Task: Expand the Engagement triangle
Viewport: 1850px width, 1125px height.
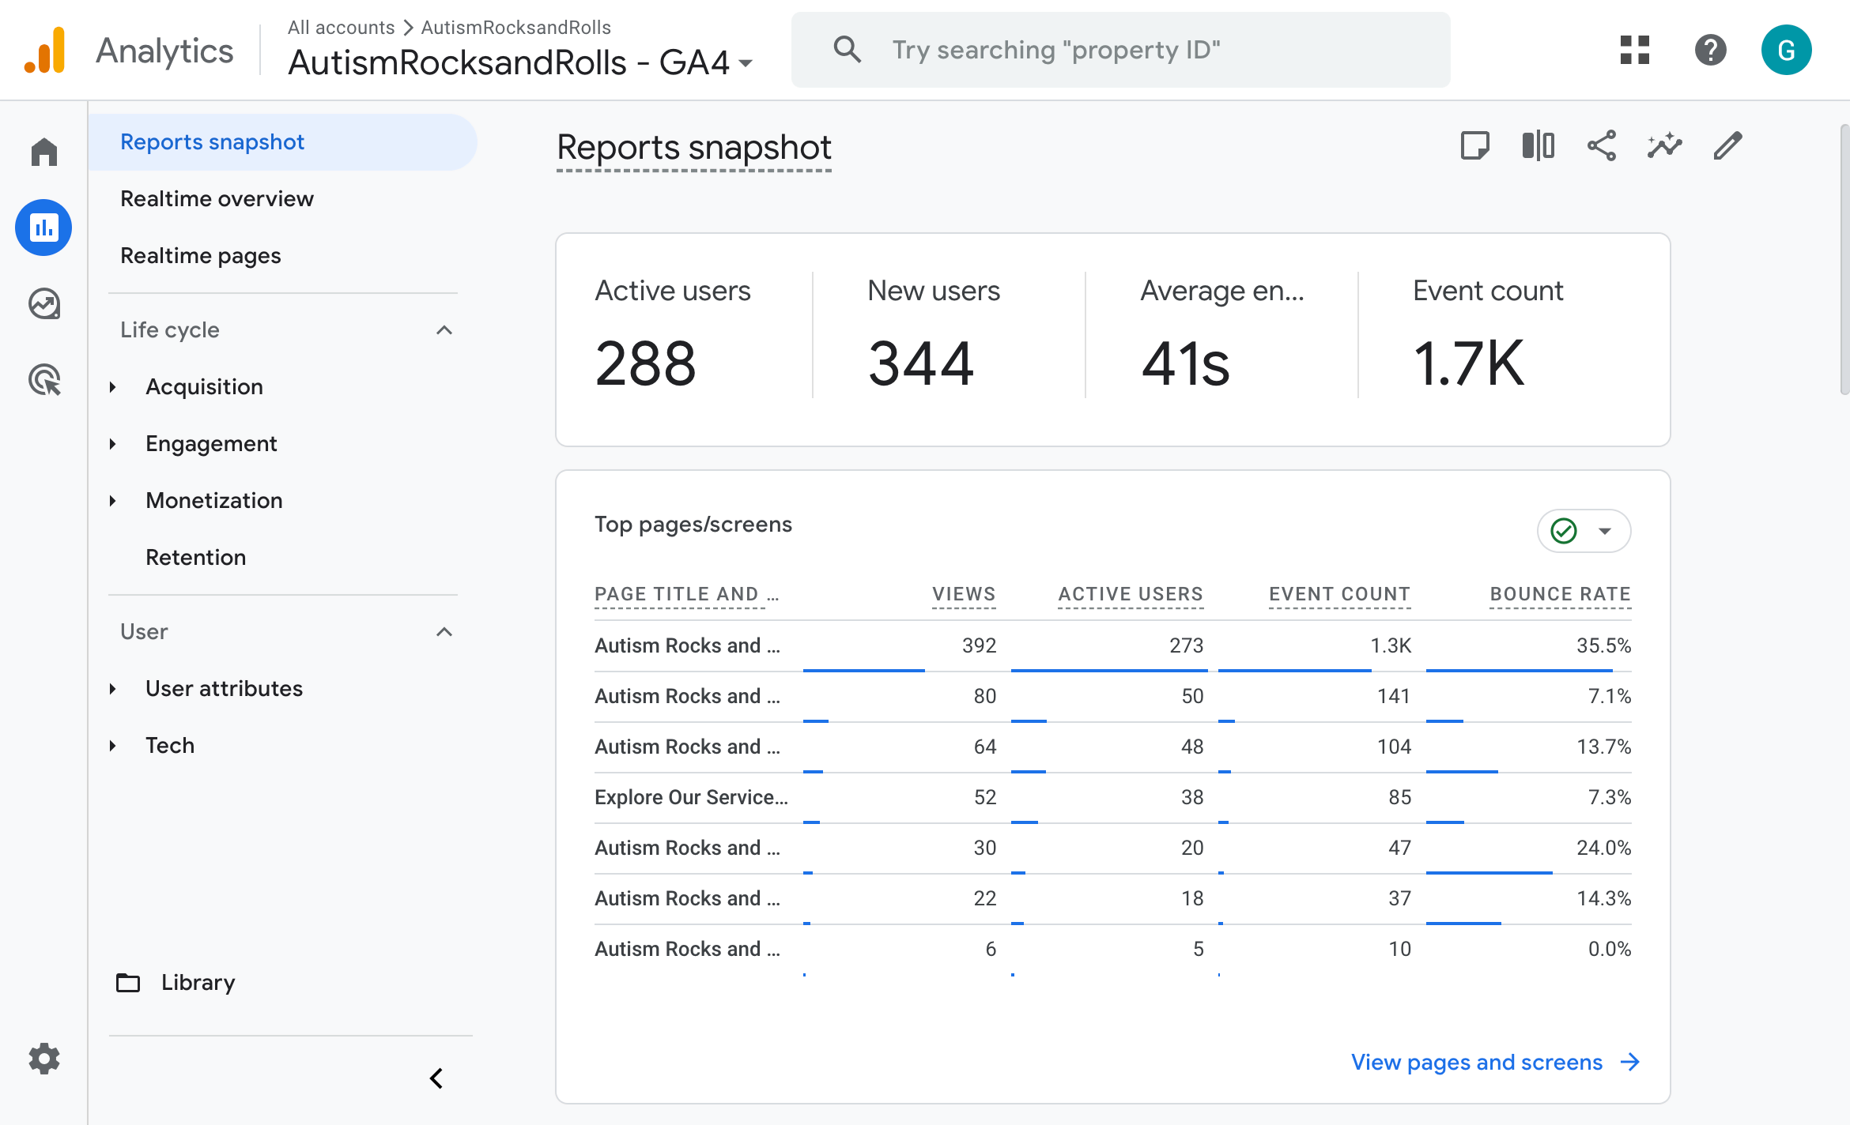Action: tap(113, 444)
